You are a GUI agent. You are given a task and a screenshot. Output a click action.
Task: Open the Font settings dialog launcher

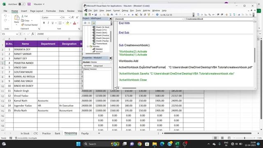[79, 29]
